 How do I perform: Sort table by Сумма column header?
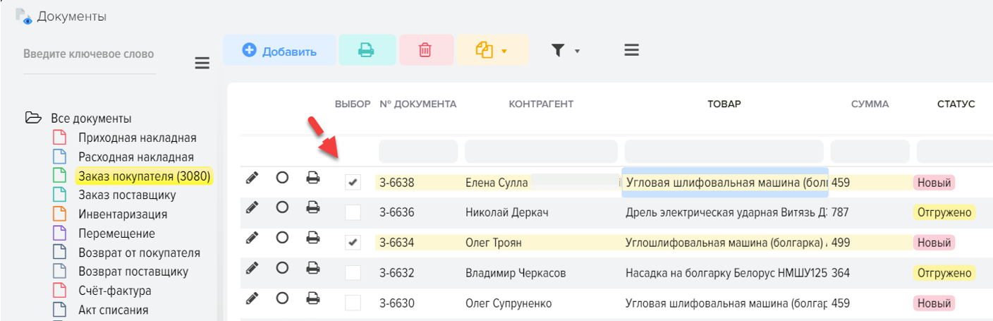[870, 104]
